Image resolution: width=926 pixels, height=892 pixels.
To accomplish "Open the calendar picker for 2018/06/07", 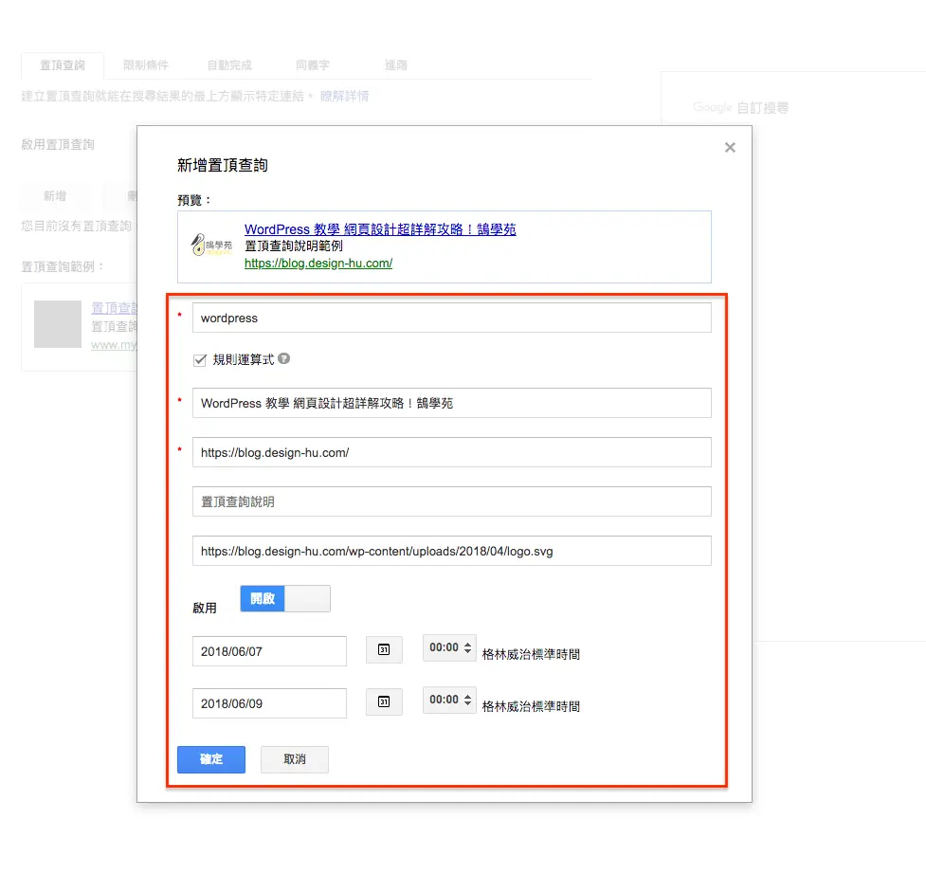I will (x=384, y=649).
